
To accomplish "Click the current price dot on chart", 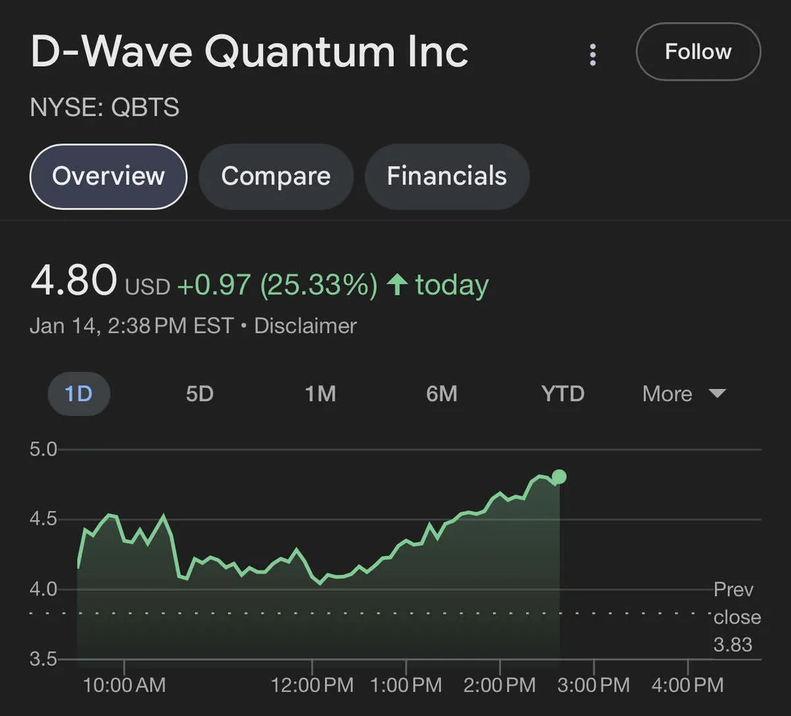I will click(559, 477).
